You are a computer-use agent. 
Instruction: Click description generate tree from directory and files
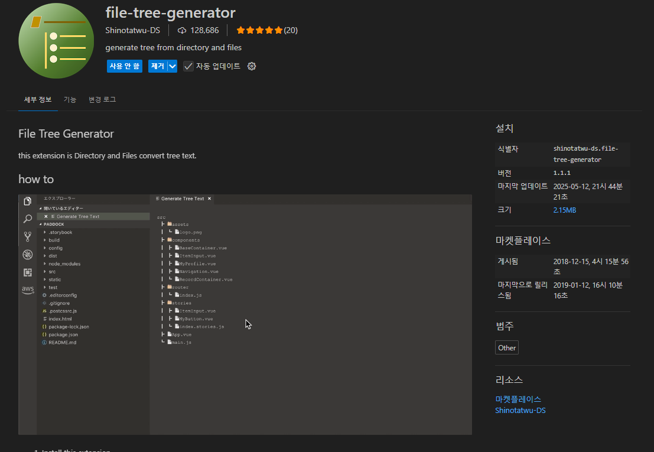point(174,47)
